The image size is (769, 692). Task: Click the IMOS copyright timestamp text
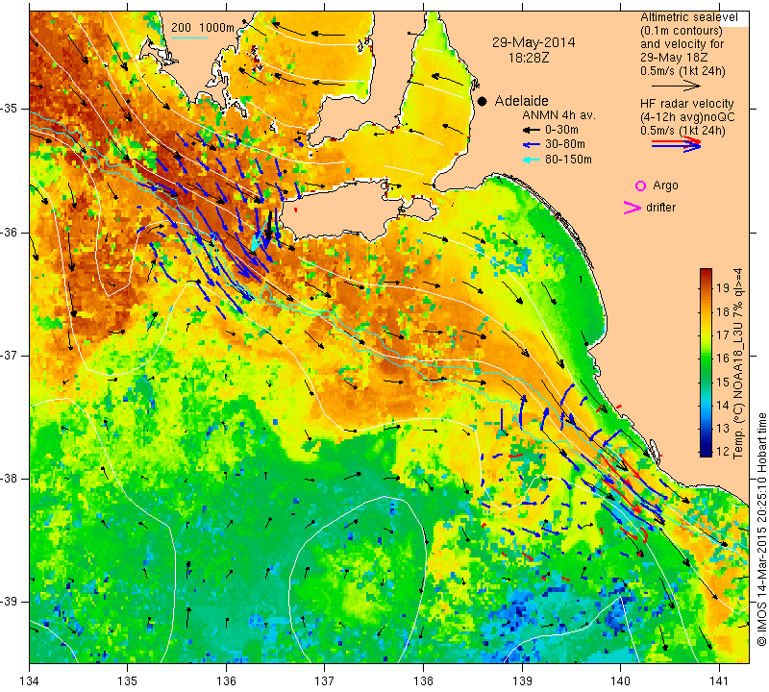click(761, 530)
